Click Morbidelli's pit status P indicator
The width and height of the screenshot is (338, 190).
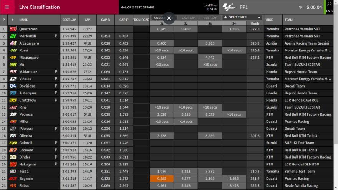coord(56,36)
